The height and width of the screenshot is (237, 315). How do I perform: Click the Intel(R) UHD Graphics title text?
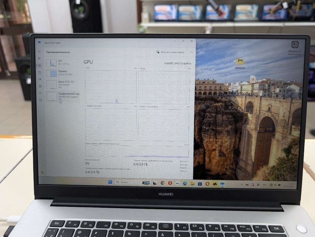178,63
